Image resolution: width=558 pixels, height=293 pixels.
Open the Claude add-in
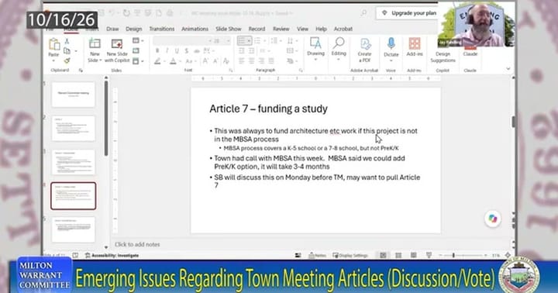pos(470,53)
